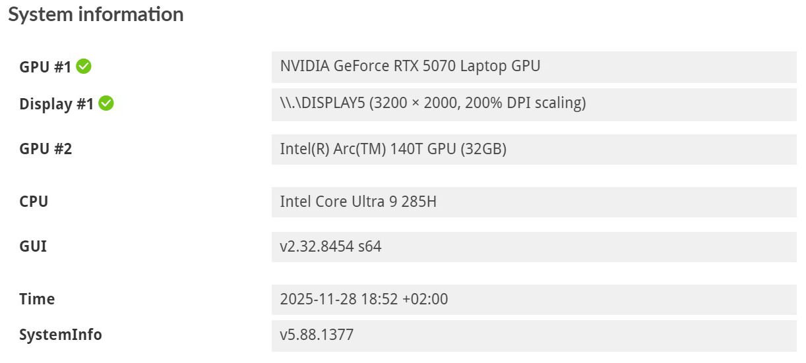Select the Display #1 row label
The image size is (806, 363).
pos(56,104)
